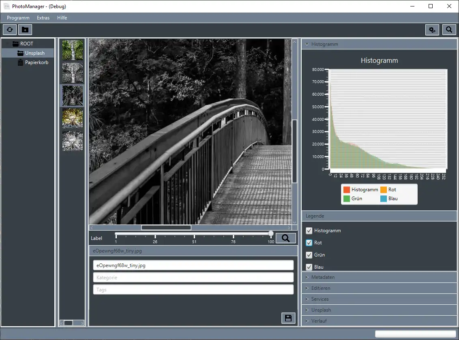Click the filename field eOpewngf68w_tiny.jpg
This screenshot has width=459, height=340.
(x=193, y=265)
